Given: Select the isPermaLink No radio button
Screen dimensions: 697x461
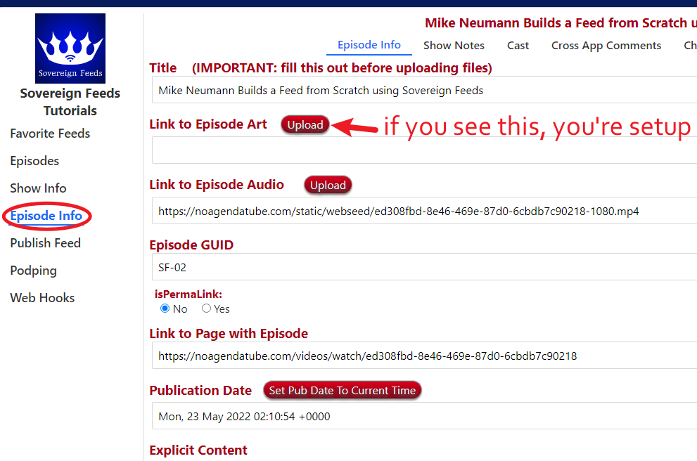Looking at the screenshot, I should point(165,309).
